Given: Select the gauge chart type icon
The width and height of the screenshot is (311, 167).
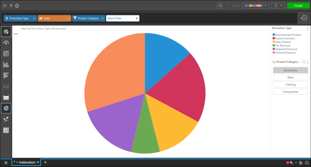Looking at the screenshot, I should click(x=6, y=42).
